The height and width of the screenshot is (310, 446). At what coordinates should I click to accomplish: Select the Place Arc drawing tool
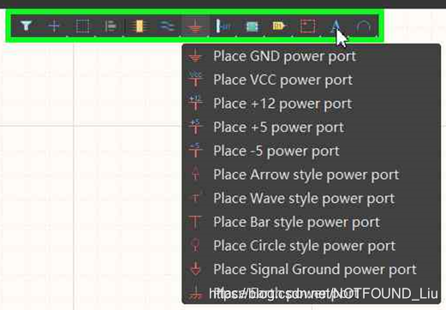click(364, 27)
